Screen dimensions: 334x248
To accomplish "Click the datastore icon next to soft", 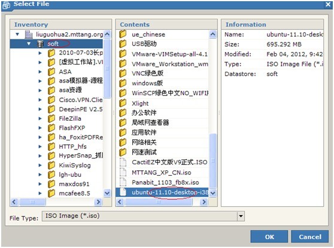I will click(x=40, y=44).
